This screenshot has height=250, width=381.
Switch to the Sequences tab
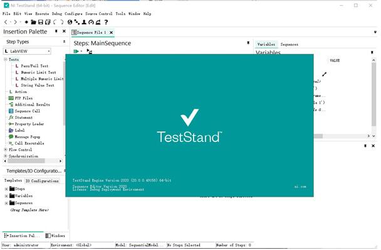pyautogui.click(x=289, y=45)
